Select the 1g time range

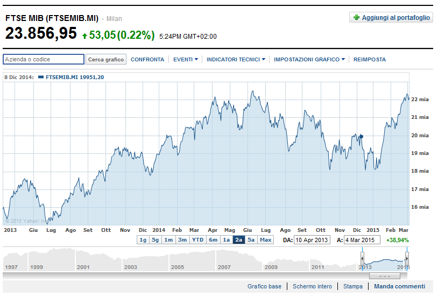(x=143, y=240)
